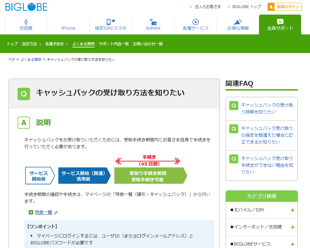Click the サービス開始（開通）適用前 diagram box
Screen dimensions: 310x248
84,176
